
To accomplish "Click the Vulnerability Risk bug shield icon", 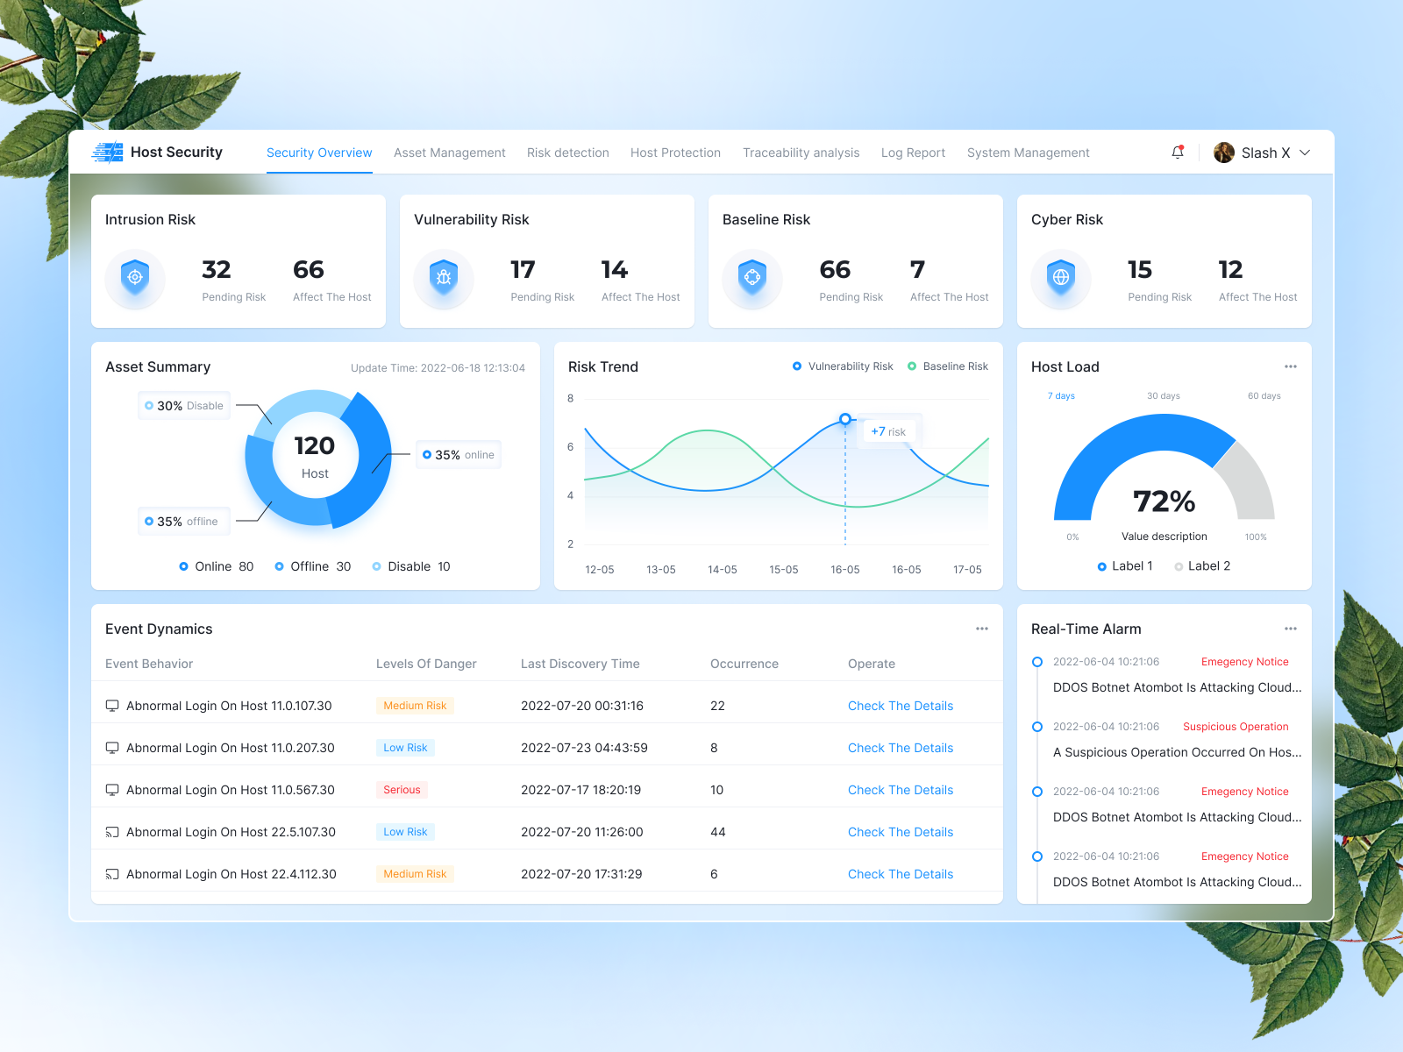I will coord(444,281).
